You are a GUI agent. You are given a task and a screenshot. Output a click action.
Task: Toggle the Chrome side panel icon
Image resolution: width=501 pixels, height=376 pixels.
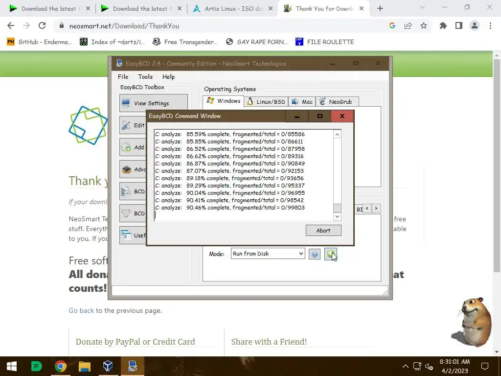459,26
